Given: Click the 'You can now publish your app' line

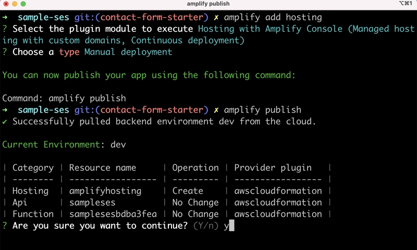Looking at the screenshot, I should point(149,75).
